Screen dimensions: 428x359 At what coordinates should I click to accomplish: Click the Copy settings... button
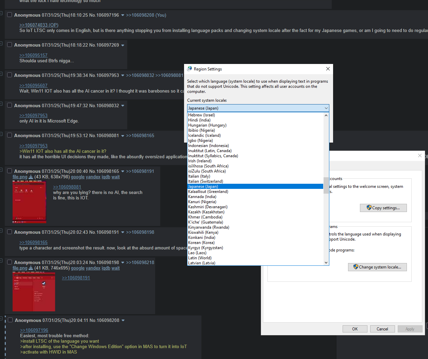[383, 208]
